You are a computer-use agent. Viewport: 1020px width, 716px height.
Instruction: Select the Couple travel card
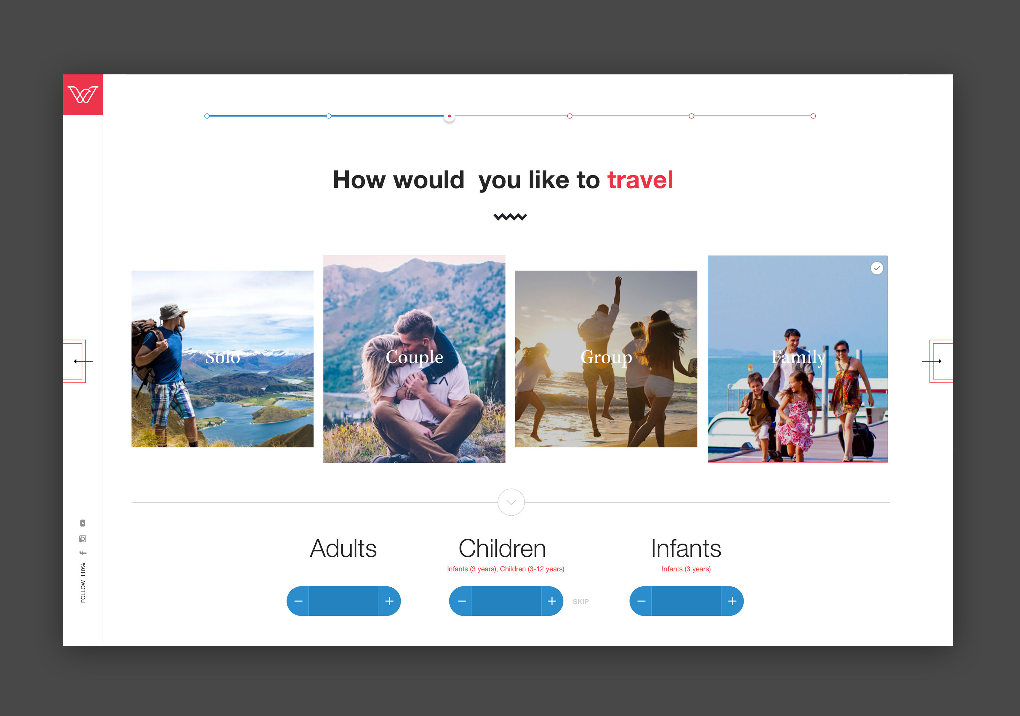(x=414, y=359)
